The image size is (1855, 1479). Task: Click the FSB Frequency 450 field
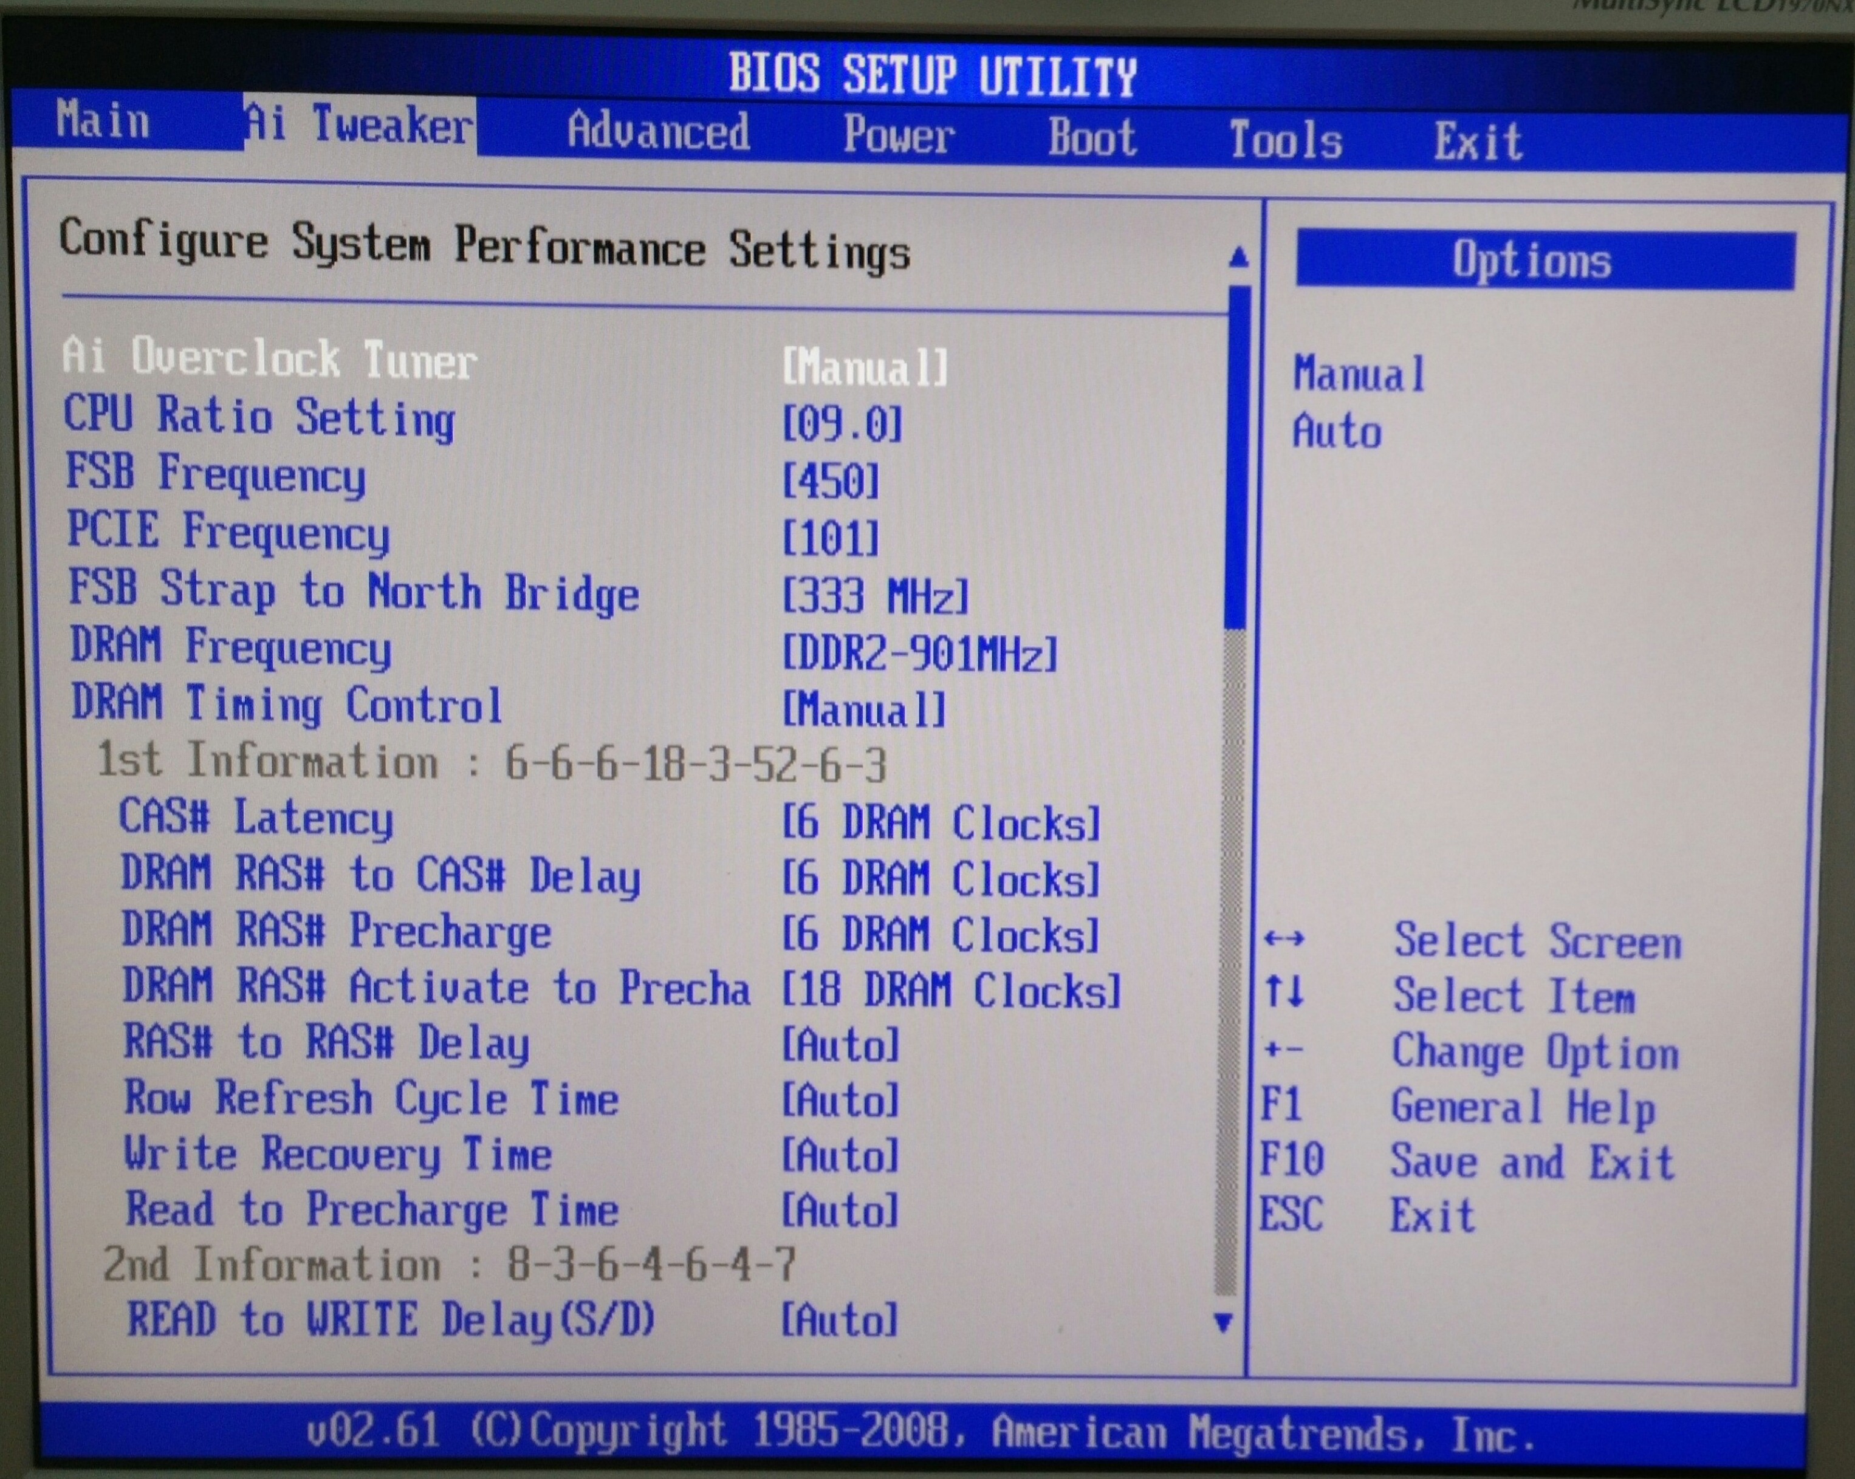coord(830,480)
